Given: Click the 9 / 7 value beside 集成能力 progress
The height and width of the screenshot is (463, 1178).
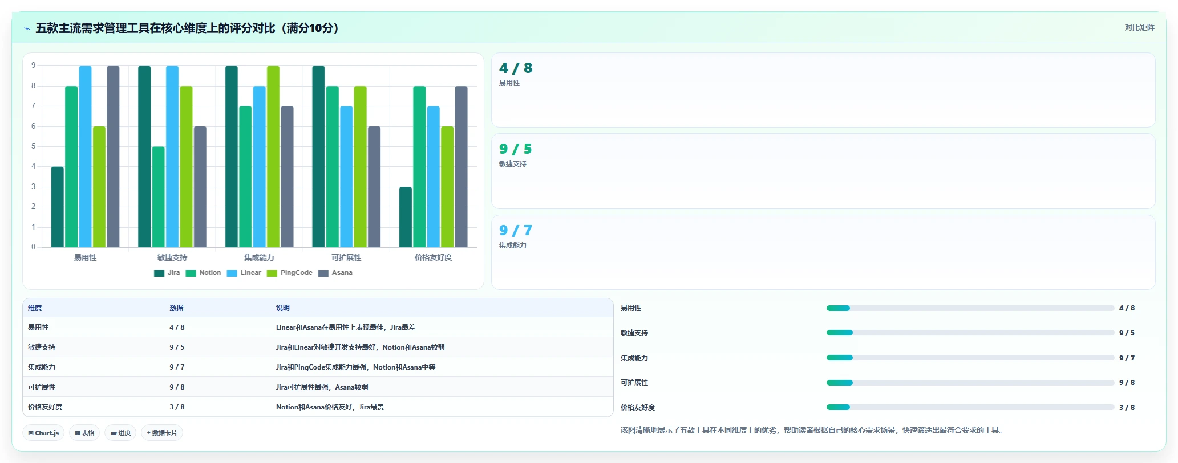Looking at the screenshot, I should click(x=1127, y=358).
